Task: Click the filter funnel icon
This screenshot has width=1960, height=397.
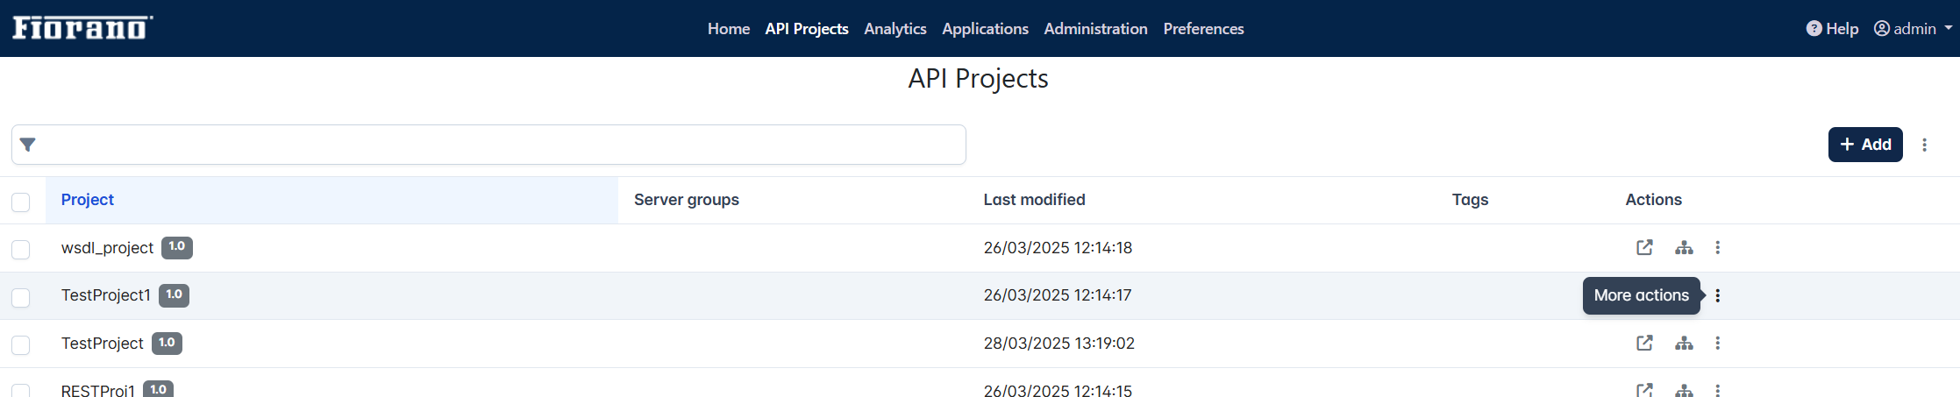Action: (28, 145)
